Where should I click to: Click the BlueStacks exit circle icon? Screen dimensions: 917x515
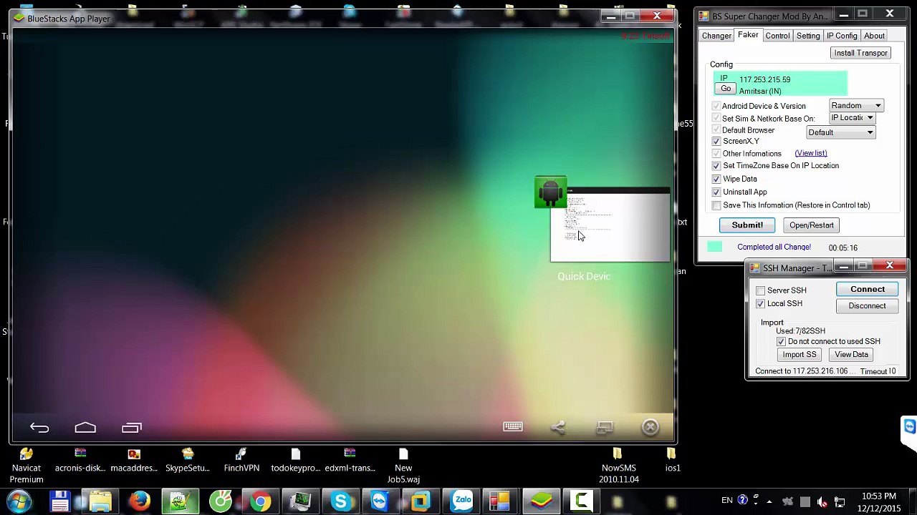pos(650,427)
